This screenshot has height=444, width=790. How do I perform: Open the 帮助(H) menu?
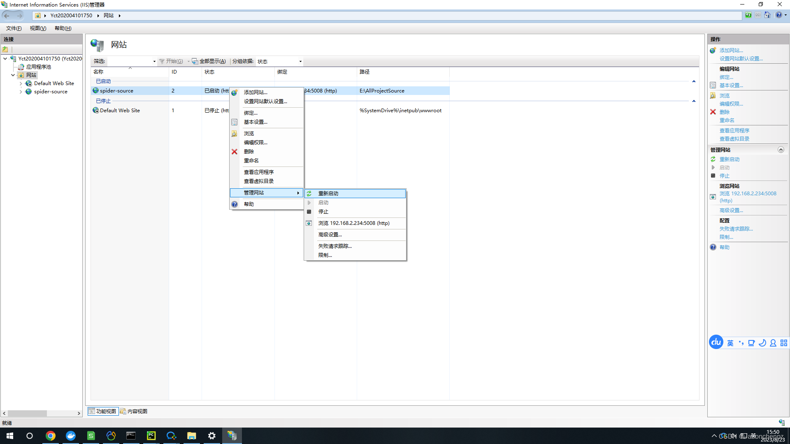[x=63, y=28]
